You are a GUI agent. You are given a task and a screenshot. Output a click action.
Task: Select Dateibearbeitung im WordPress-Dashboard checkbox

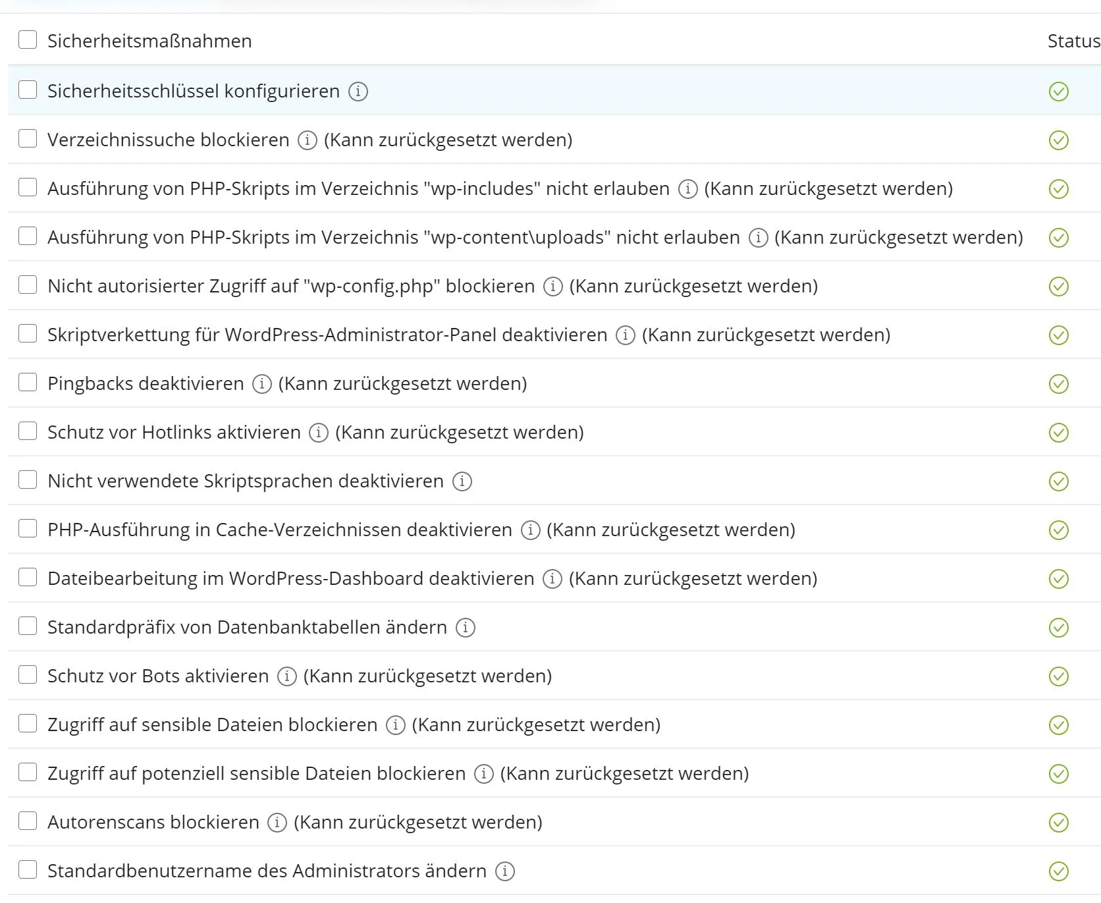coord(28,577)
